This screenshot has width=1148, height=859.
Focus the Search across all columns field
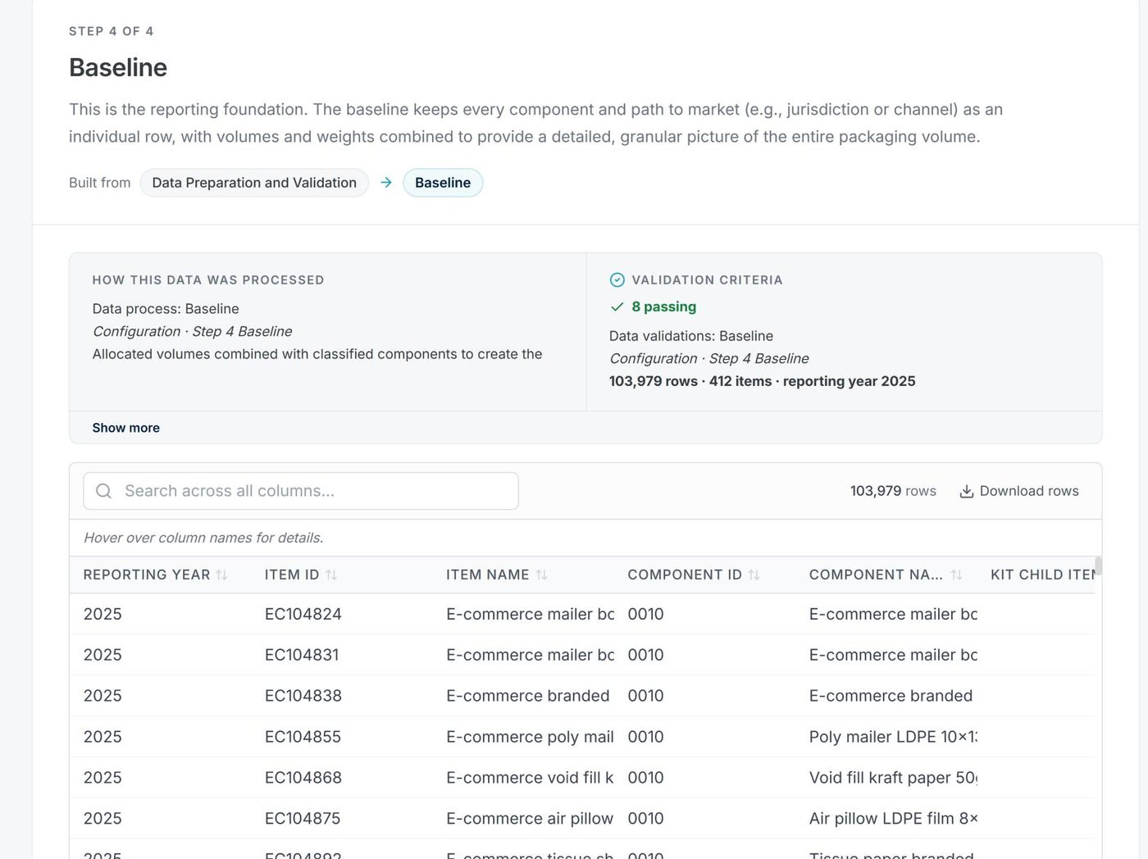[x=301, y=491]
